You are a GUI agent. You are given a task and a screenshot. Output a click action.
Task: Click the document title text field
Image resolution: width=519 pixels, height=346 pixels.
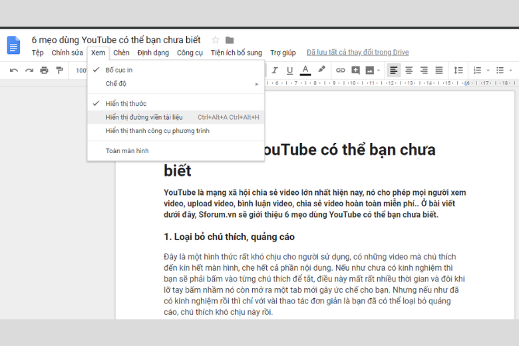click(116, 39)
